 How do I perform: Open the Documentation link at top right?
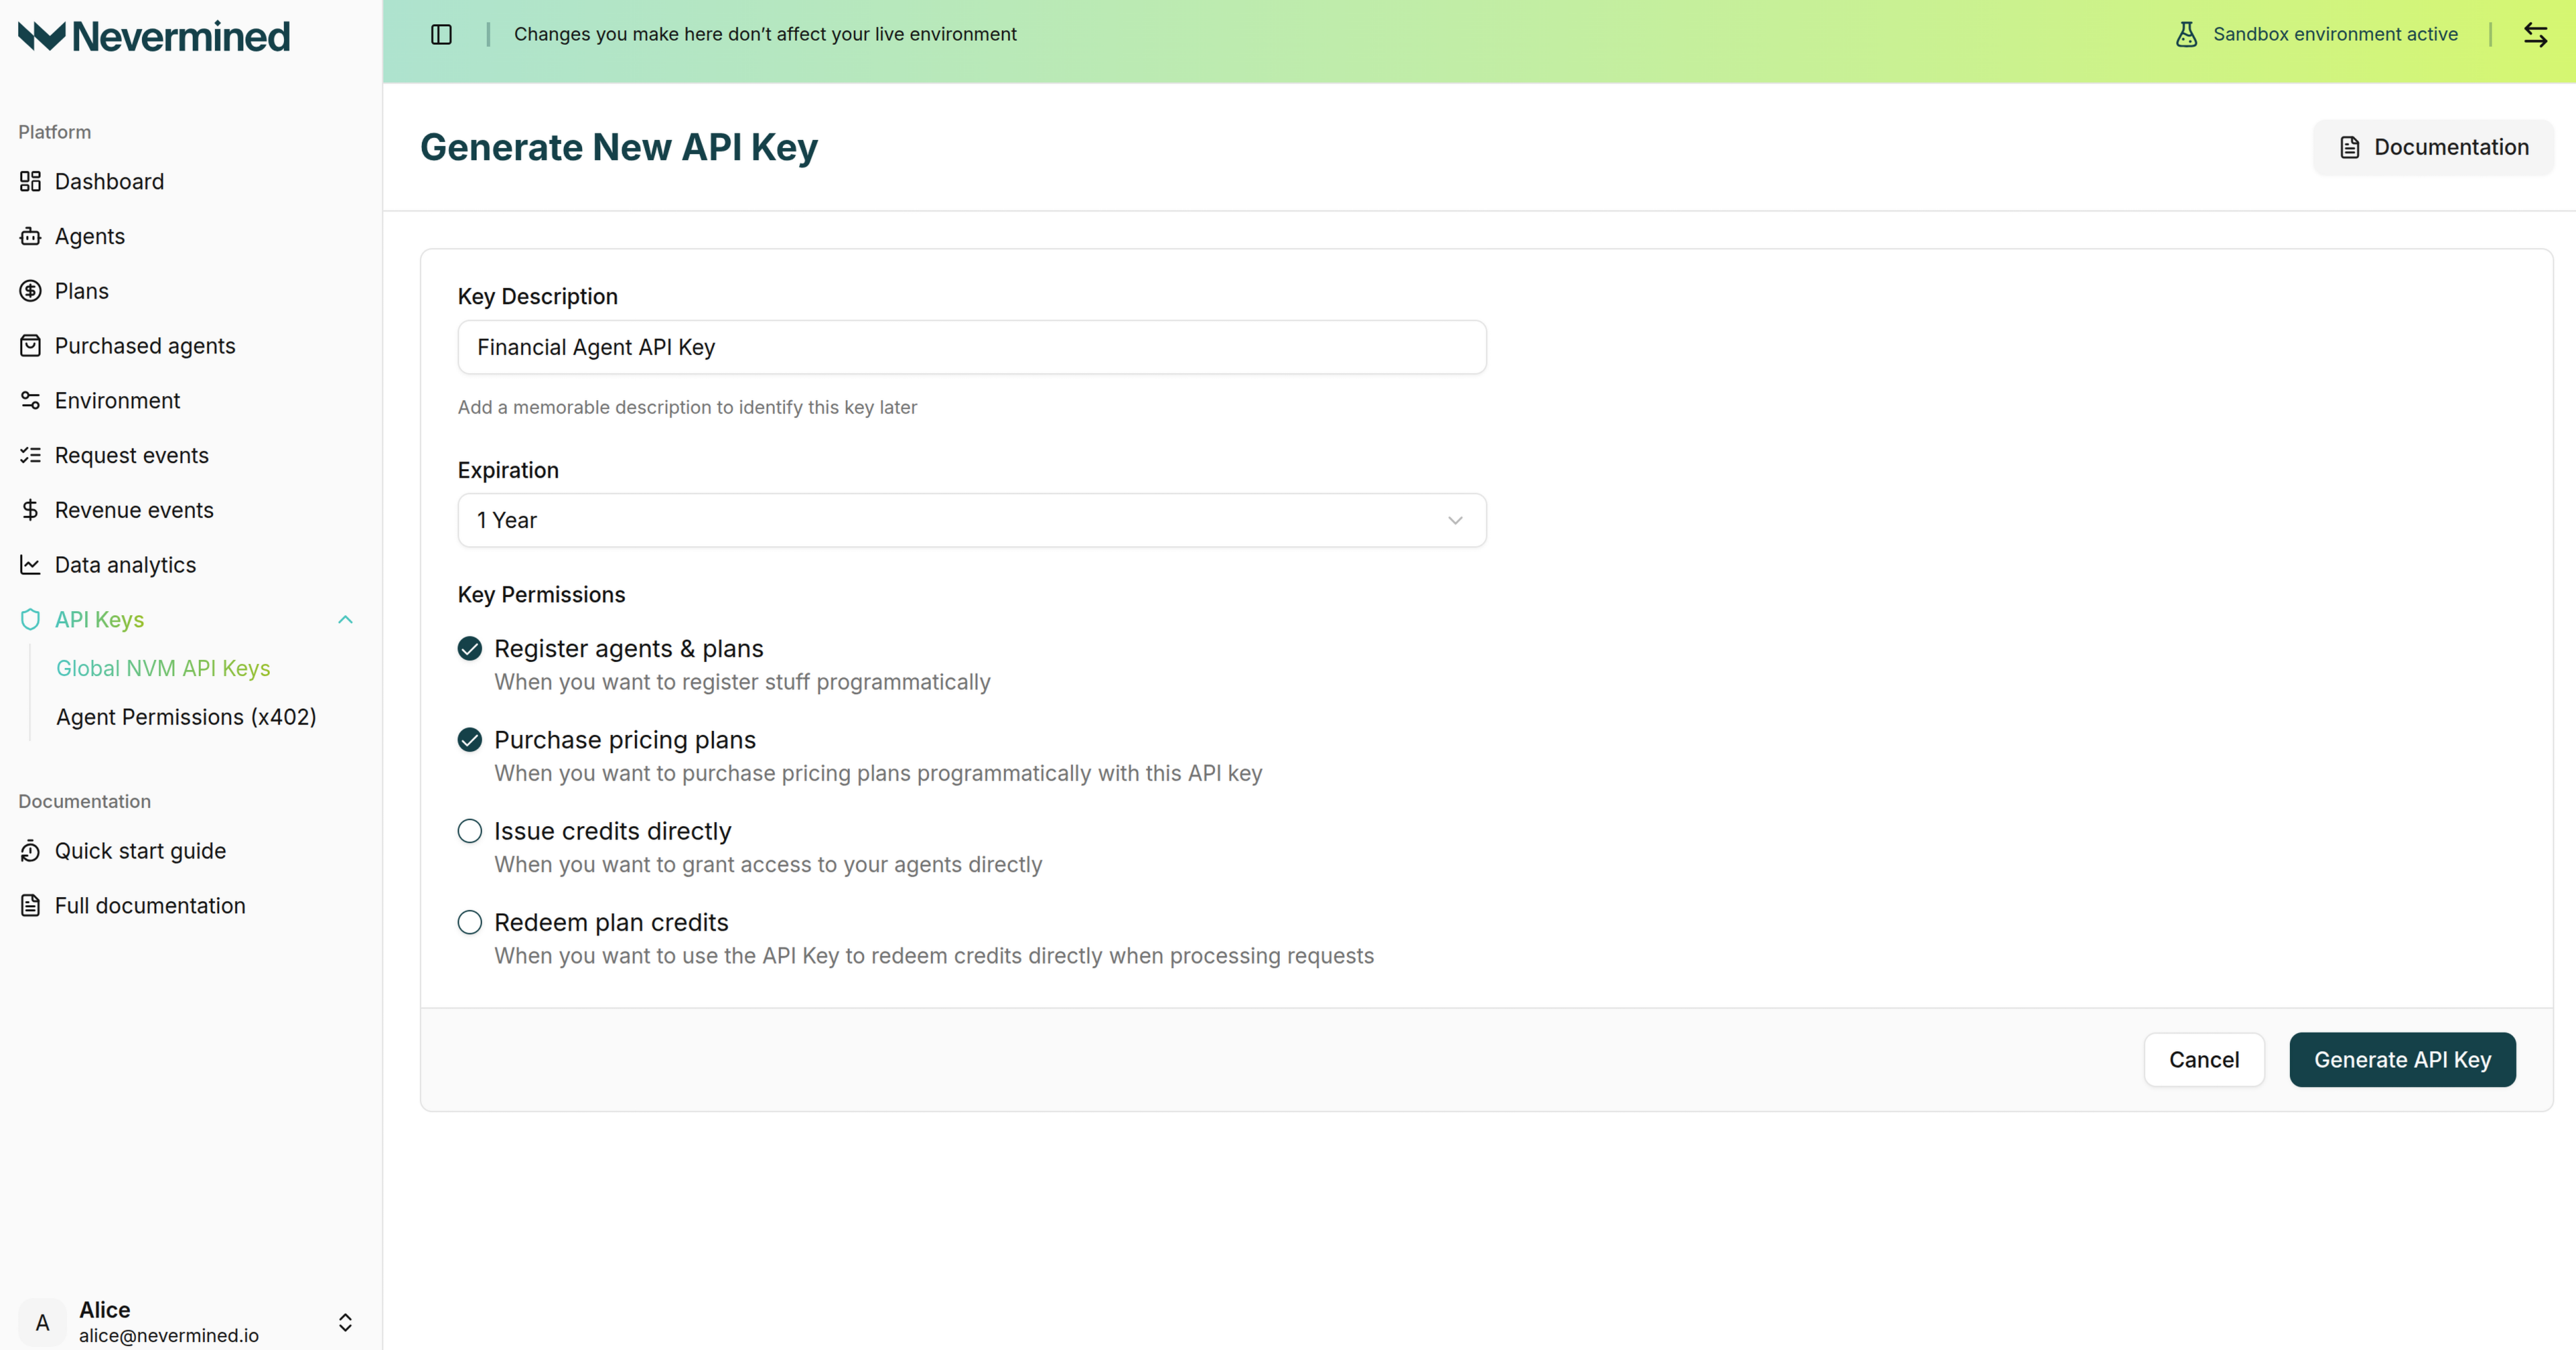(x=2433, y=146)
